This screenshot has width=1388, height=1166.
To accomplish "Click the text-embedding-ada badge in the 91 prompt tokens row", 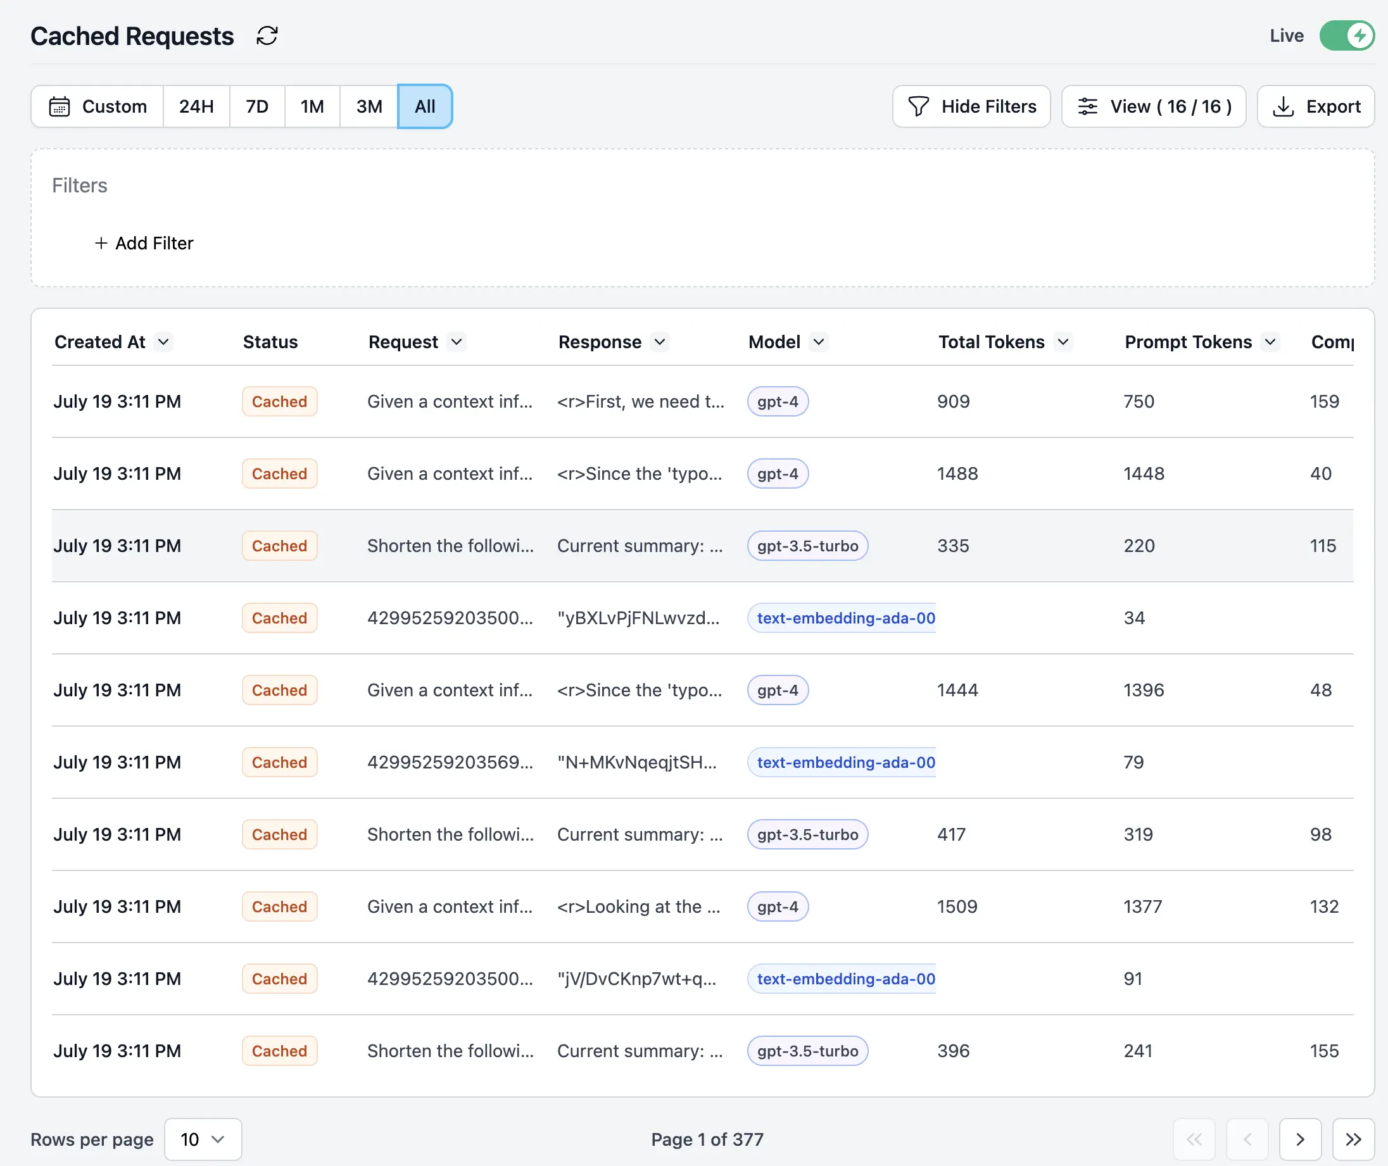I will [842, 978].
